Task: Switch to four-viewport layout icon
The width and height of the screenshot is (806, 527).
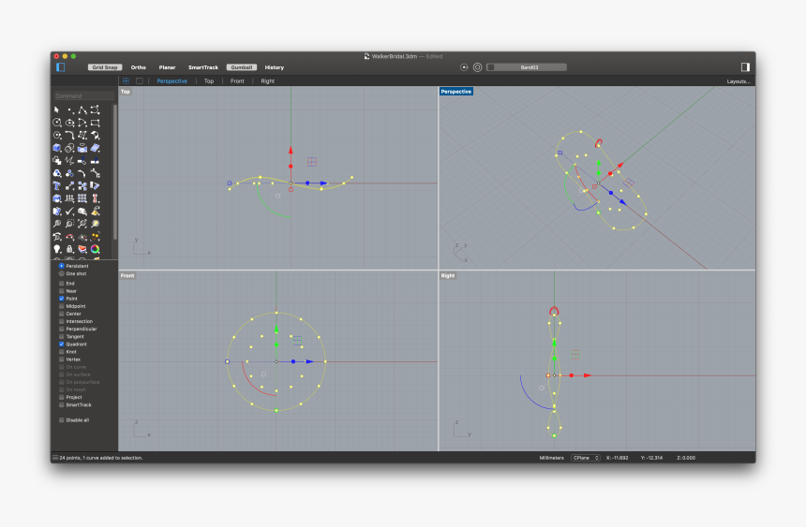Action: [126, 81]
